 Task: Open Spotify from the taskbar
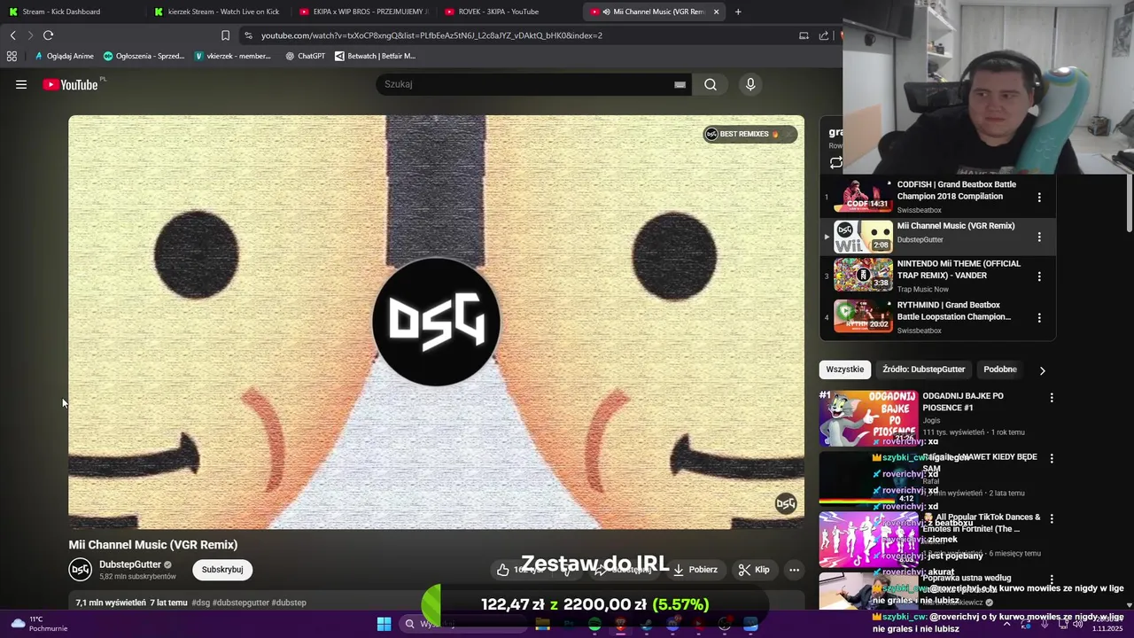pyautogui.click(x=594, y=624)
